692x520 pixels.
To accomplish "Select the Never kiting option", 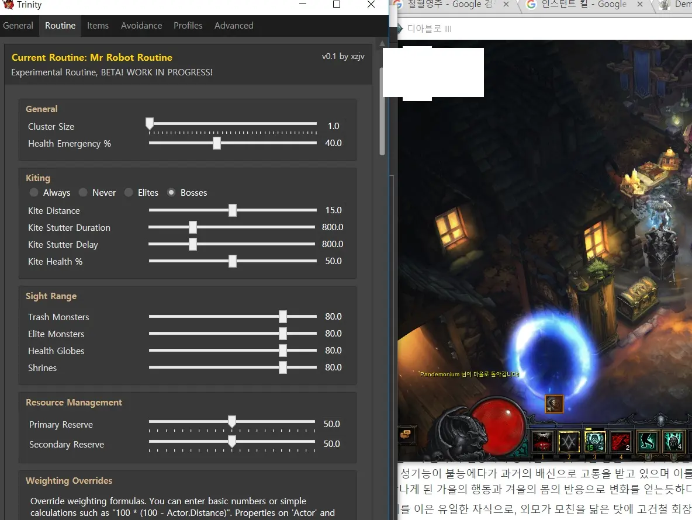I will [x=83, y=192].
